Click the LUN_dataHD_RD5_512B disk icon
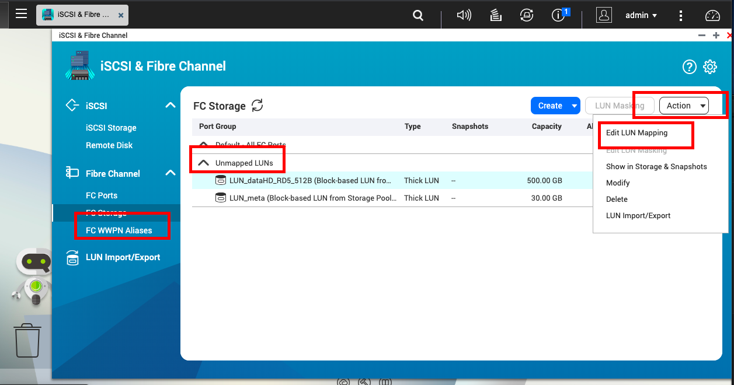The height and width of the screenshot is (385, 734). point(221,180)
